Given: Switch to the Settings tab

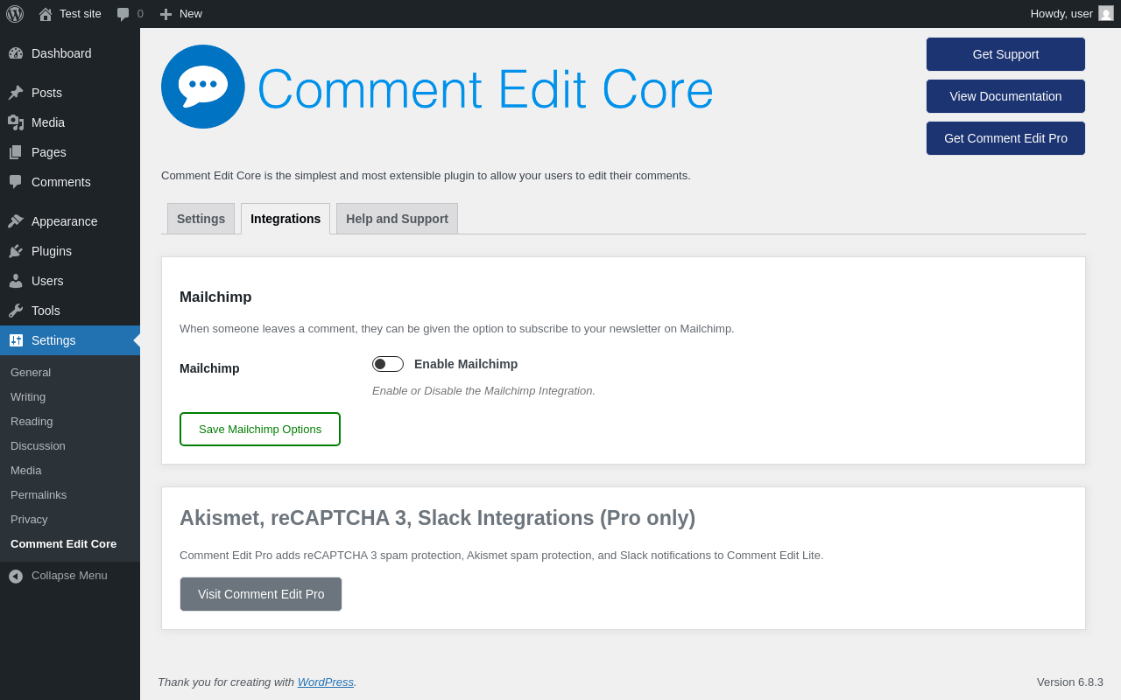Looking at the screenshot, I should pos(201,219).
